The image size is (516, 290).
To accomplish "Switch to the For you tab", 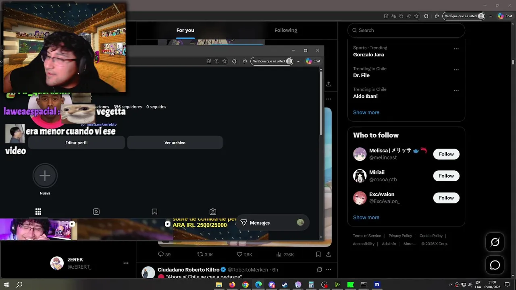I will click(185, 30).
